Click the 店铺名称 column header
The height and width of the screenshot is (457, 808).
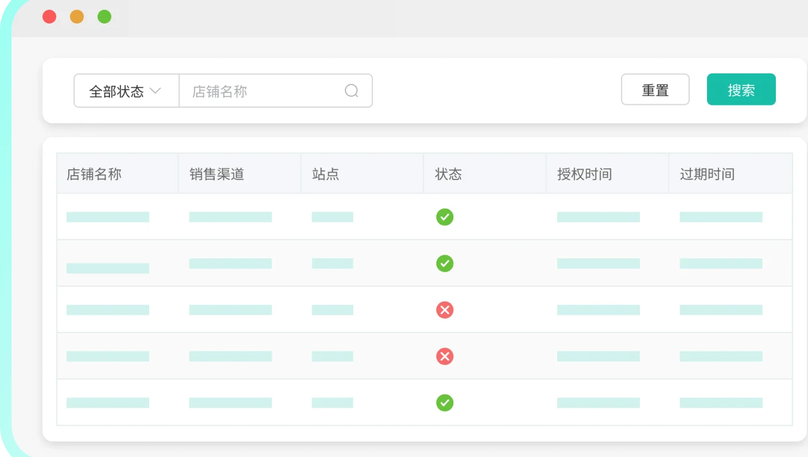tap(118, 174)
